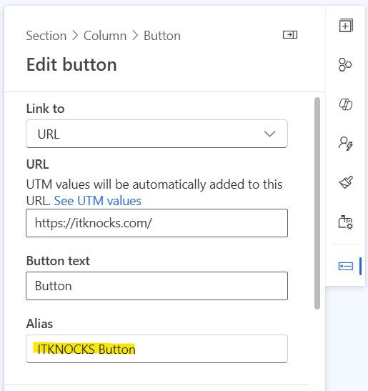Open the Theme paintbrush icon

coord(346,182)
